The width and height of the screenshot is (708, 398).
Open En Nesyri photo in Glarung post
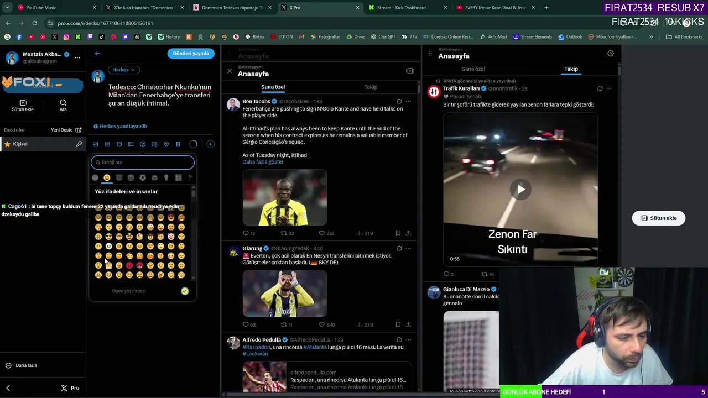tap(285, 294)
